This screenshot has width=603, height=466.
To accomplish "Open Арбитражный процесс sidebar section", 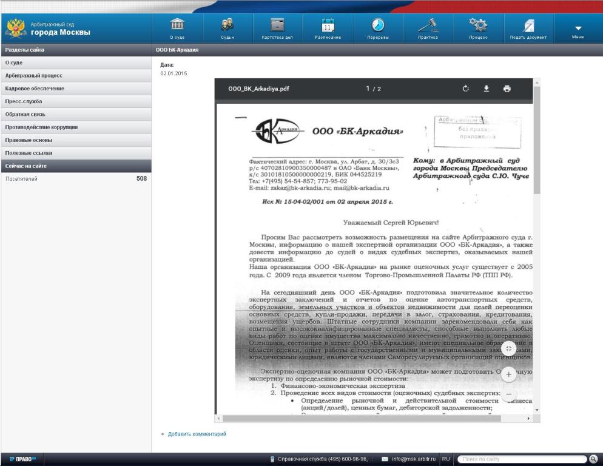I will click(x=76, y=75).
